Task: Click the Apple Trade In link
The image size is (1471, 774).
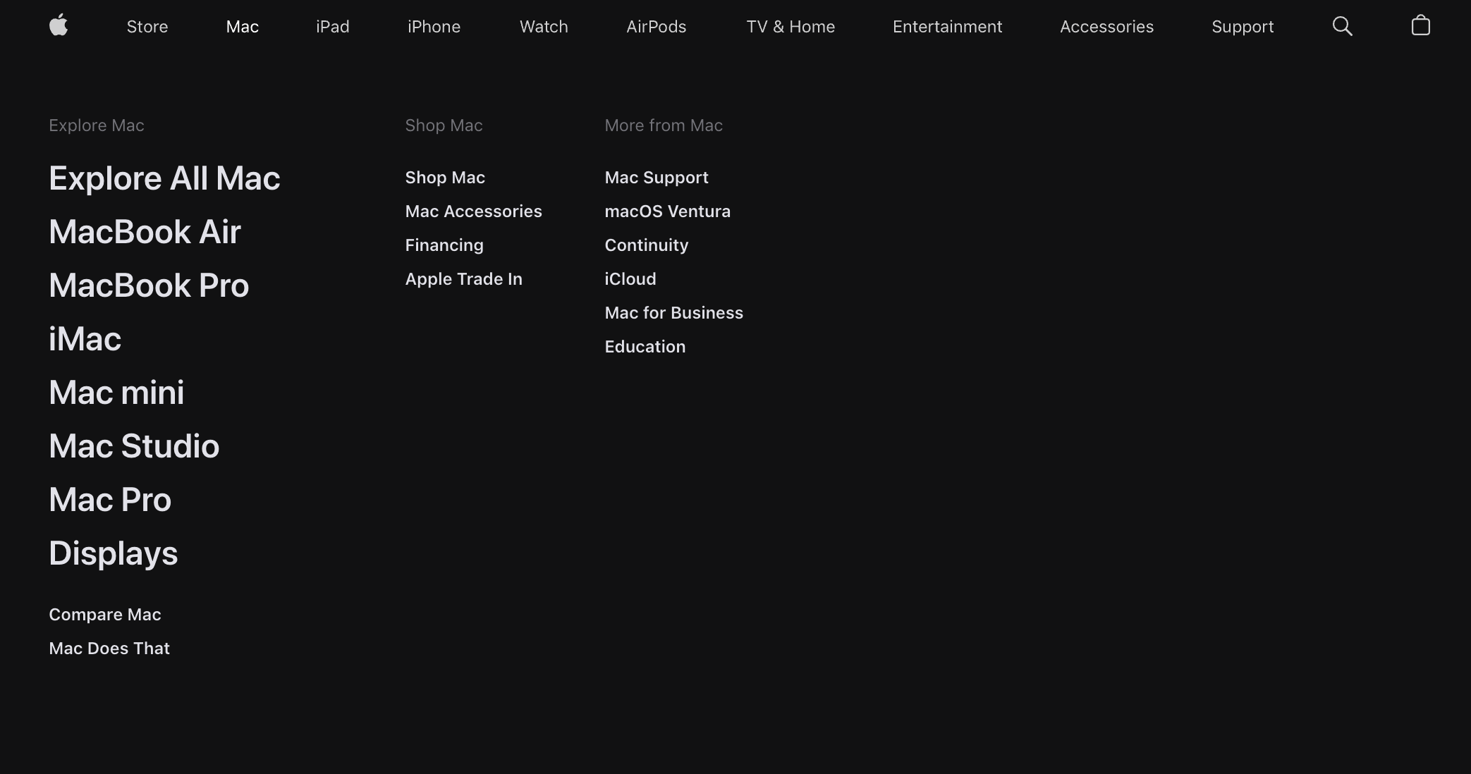Action: (463, 279)
